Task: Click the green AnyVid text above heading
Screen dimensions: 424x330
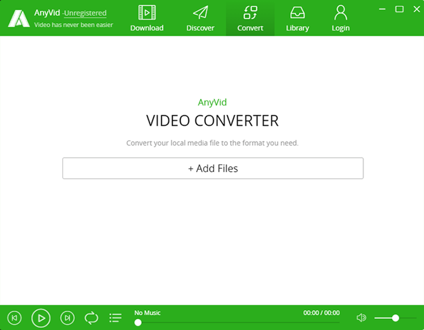Action: click(x=212, y=102)
